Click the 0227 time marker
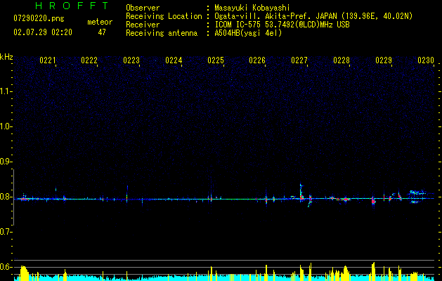 coord(299,60)
